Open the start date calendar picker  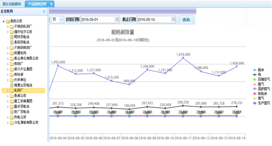tap(116, 20)
